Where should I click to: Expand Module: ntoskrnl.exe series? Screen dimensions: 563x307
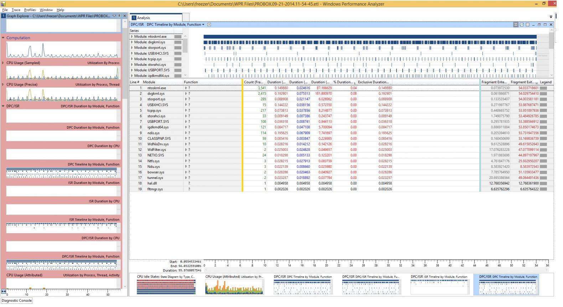132,36
